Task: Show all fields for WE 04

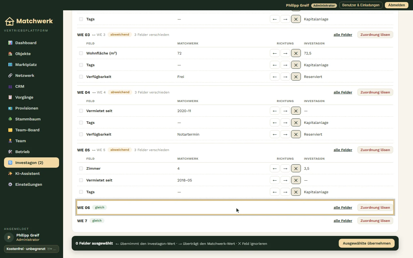Action: [343, 92]
